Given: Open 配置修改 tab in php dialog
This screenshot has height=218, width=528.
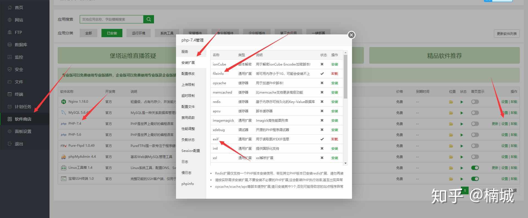Looking at the screenshot, I should pyautogui.click(x=191, y=73).
